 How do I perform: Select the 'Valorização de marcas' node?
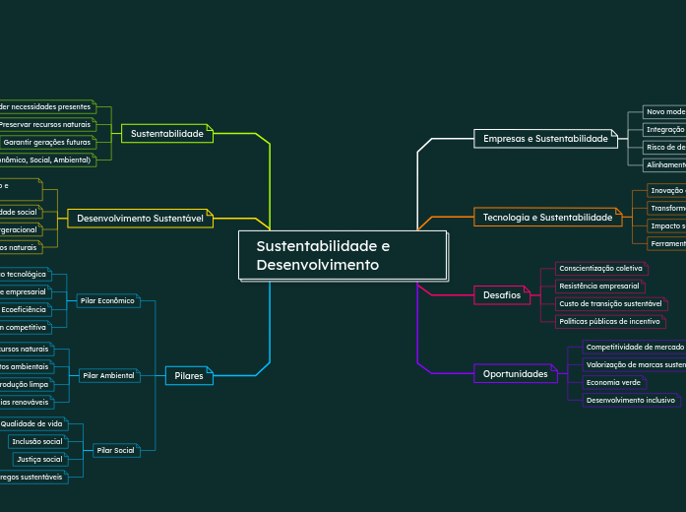[634, 365]
